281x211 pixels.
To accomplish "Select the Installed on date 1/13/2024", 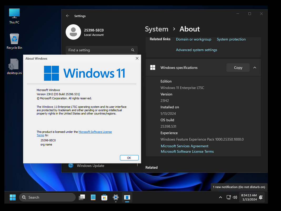I will (x=168, y=113).
